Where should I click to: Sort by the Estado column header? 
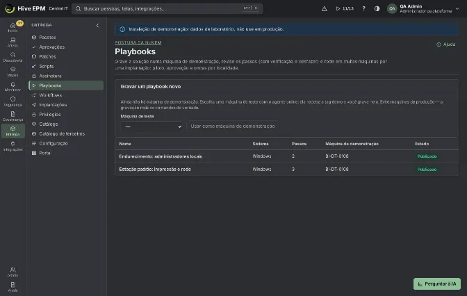coord(422,144)
